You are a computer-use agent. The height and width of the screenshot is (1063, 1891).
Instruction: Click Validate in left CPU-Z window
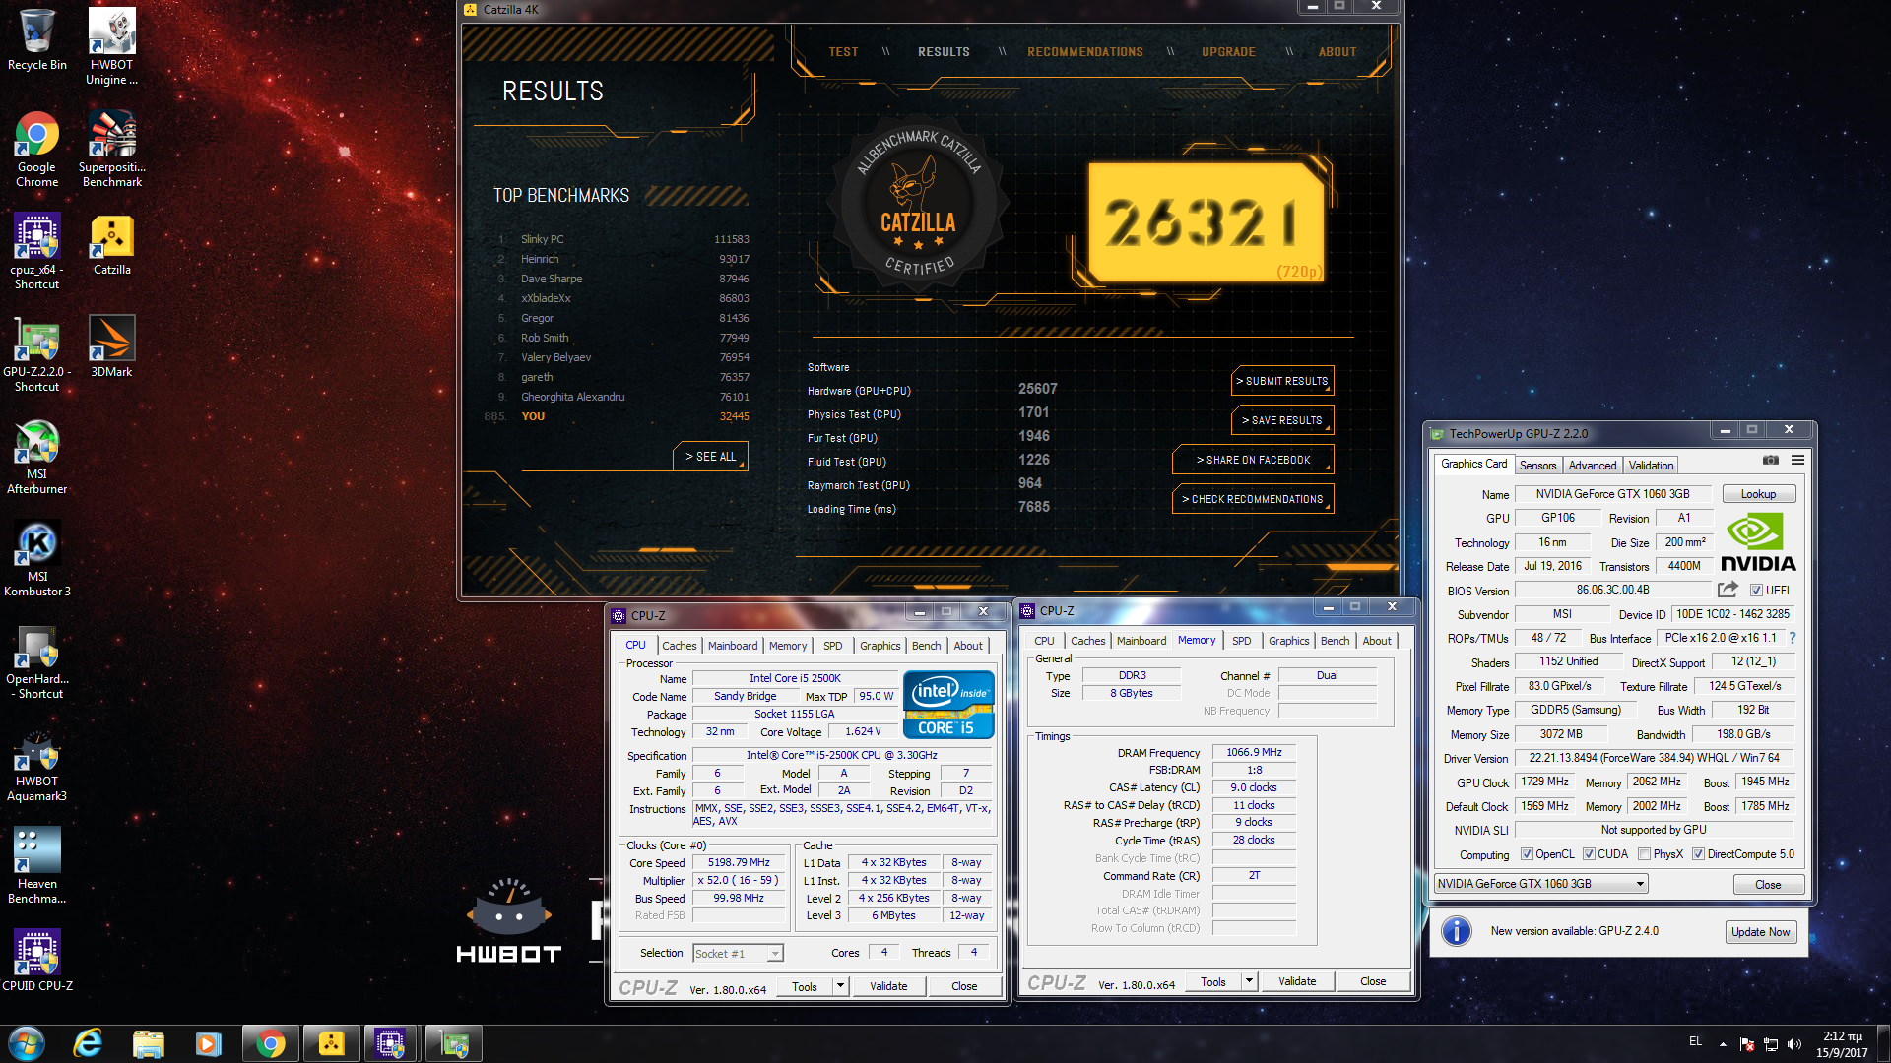888,986
